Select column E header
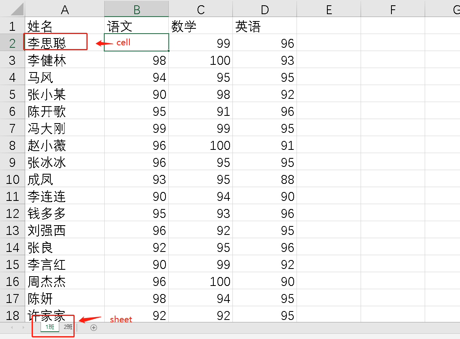 coord(329,9)
